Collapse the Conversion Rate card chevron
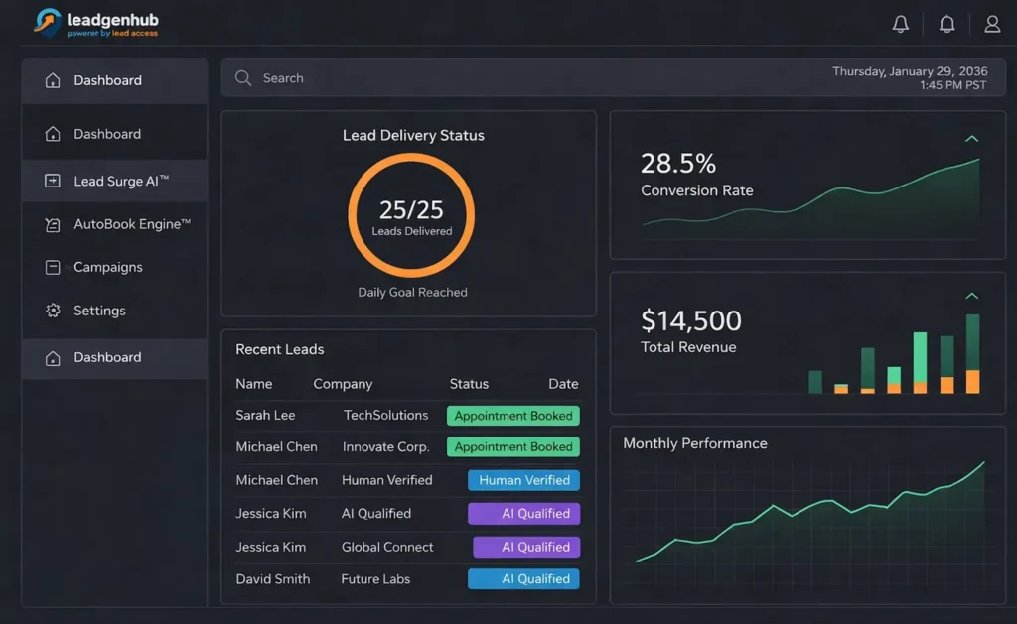This screenshot has height=624, width=1017. click(x=971, y=139)
